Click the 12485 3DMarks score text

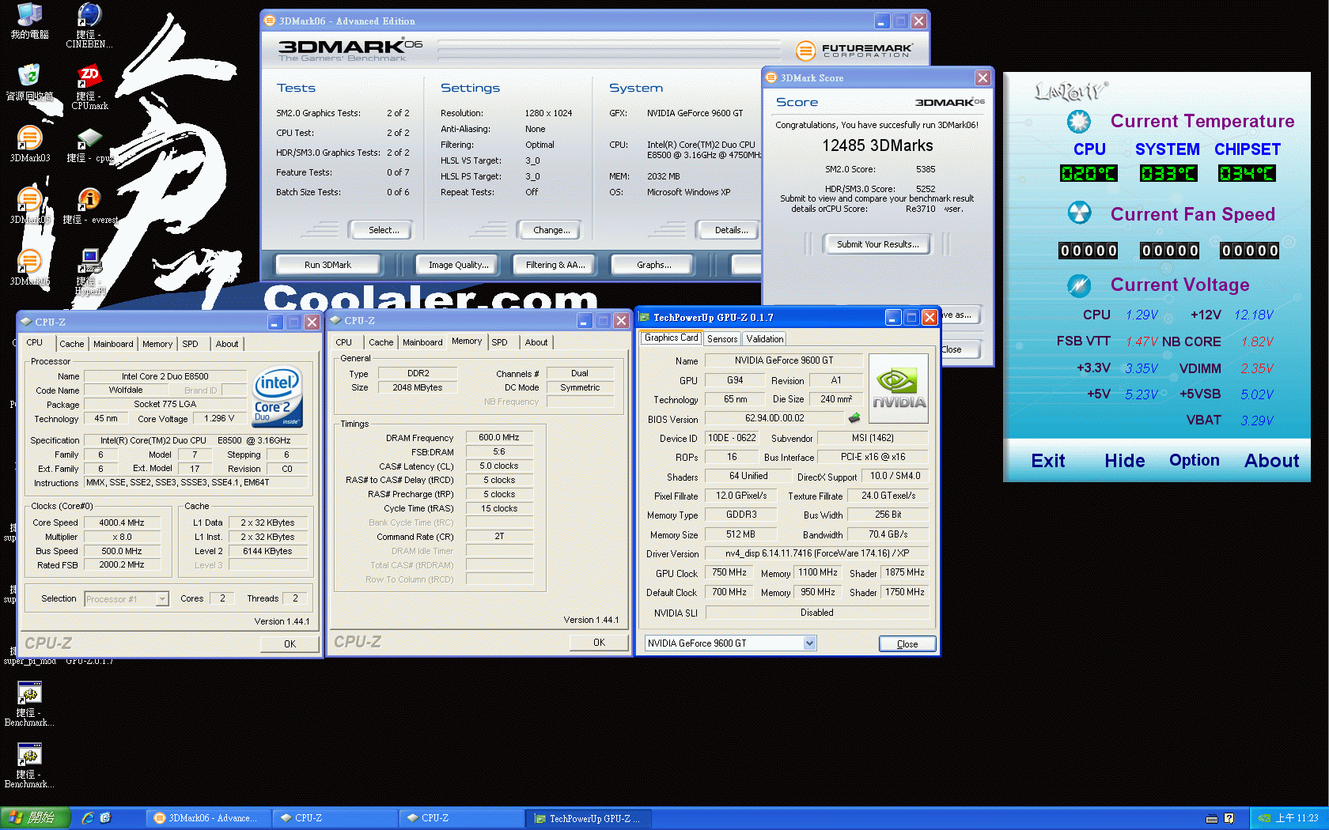[877, 145]
